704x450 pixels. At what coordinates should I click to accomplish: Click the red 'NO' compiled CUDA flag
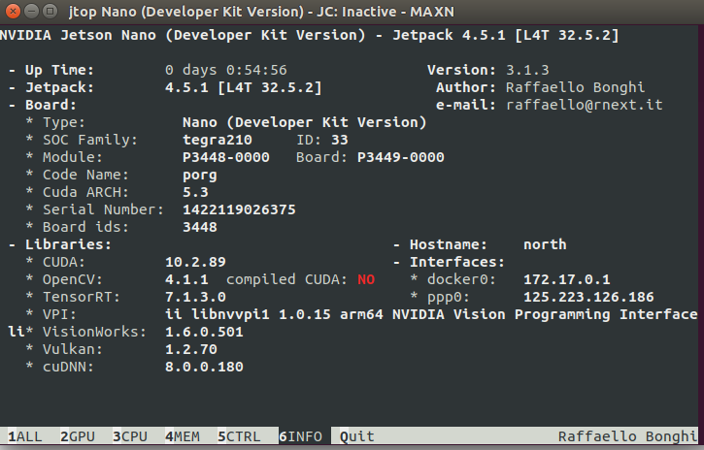coord(366,279)
